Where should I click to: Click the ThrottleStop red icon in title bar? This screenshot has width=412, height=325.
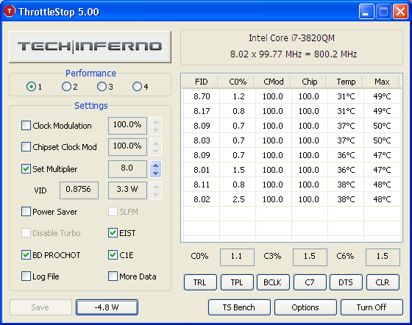pyautogui.click(x=10, y=11)
